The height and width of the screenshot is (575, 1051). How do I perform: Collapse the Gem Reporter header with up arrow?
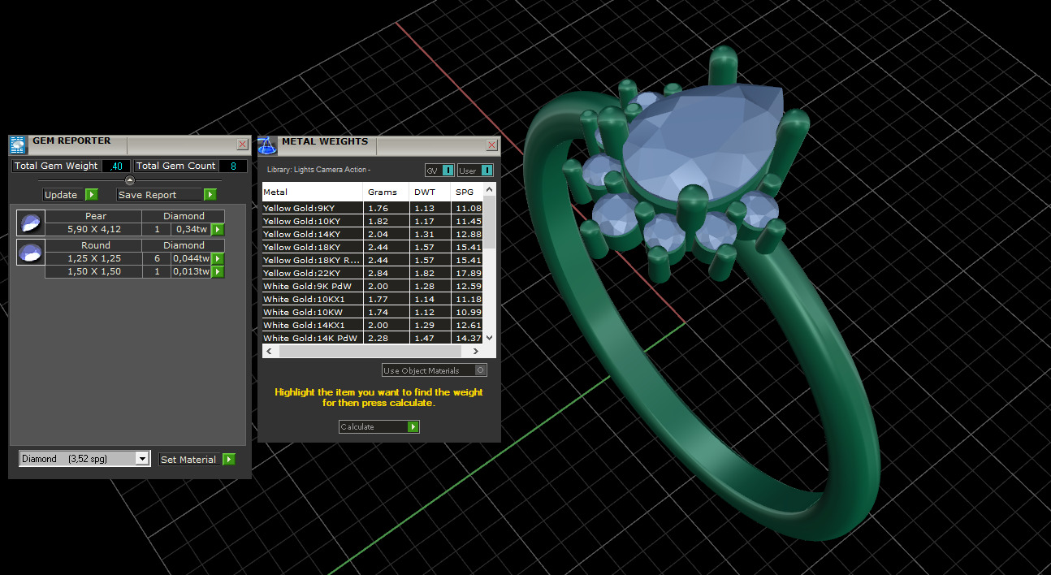(130, 180)
